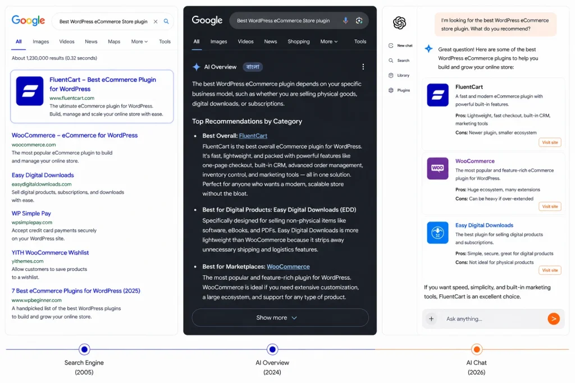Select the Shopping tab in the dark Google panel
Image resolution: width=575 pixels, height=383 pixels.
click(299, 41)
